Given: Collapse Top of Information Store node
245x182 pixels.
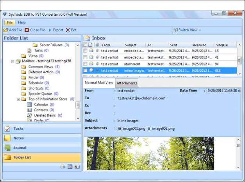Looking at the screenshot, I should [18, 100].
